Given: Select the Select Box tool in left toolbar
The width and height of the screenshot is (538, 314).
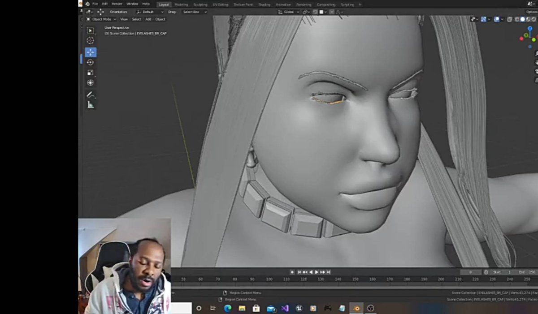Looking at the screenshot, I should point(91,30).
